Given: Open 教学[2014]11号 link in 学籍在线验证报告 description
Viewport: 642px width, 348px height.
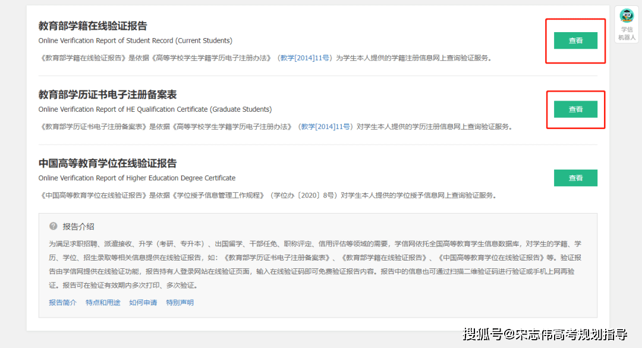Looking at the screenshot, I should click(x=304, y=58).
